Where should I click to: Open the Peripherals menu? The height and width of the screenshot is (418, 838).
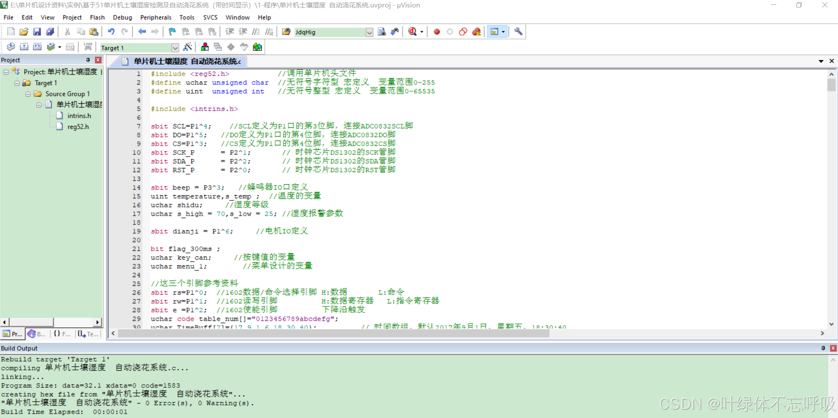[155, 18]
